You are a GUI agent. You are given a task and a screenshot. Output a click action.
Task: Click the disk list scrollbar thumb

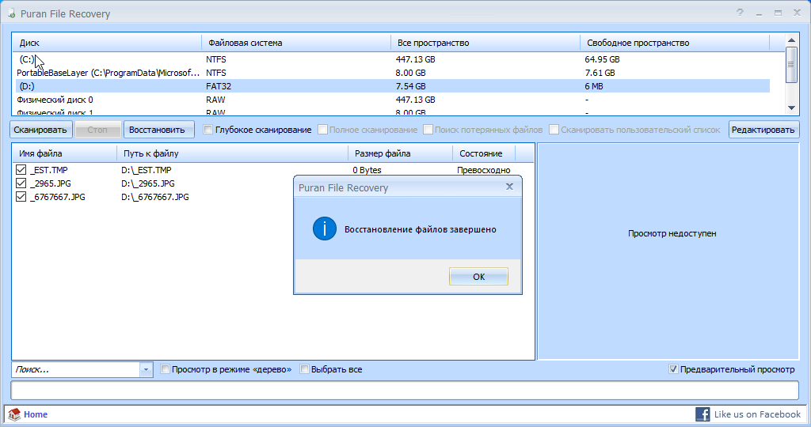[791, 65]
